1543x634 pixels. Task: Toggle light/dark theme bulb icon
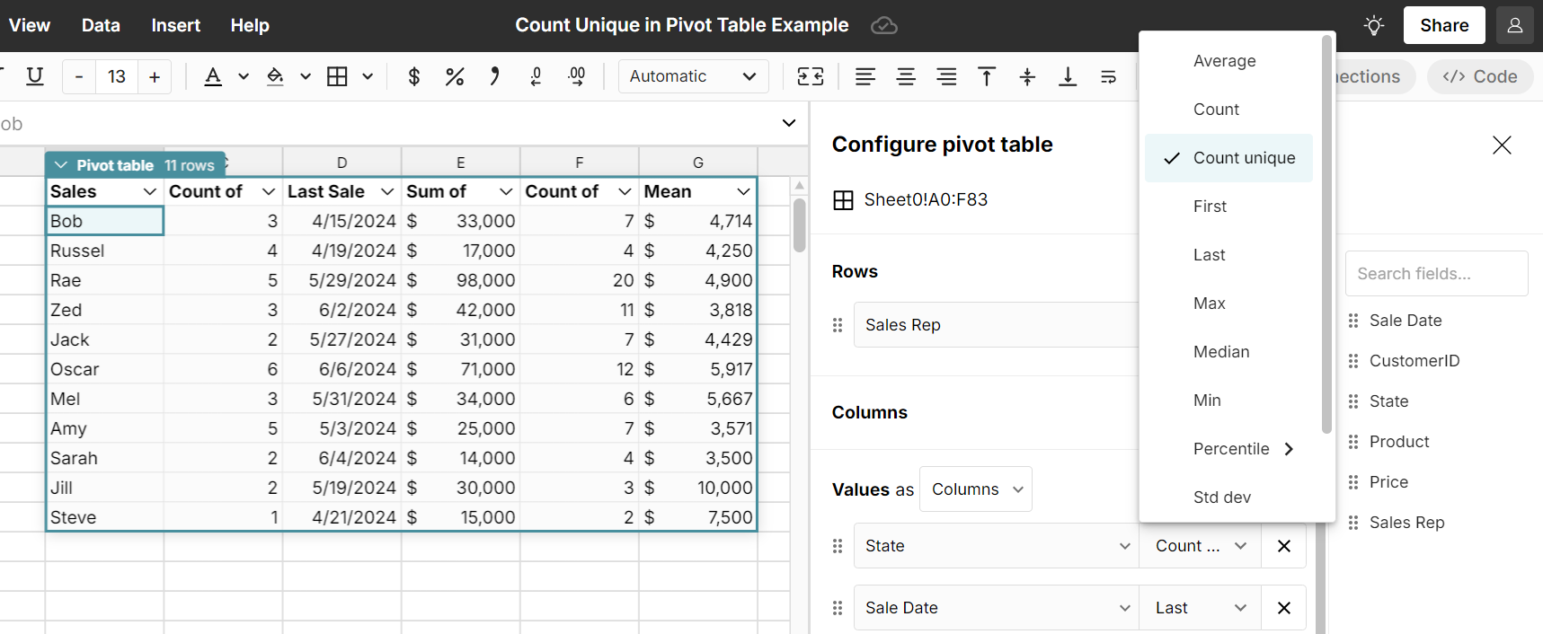click(1373, 25)
